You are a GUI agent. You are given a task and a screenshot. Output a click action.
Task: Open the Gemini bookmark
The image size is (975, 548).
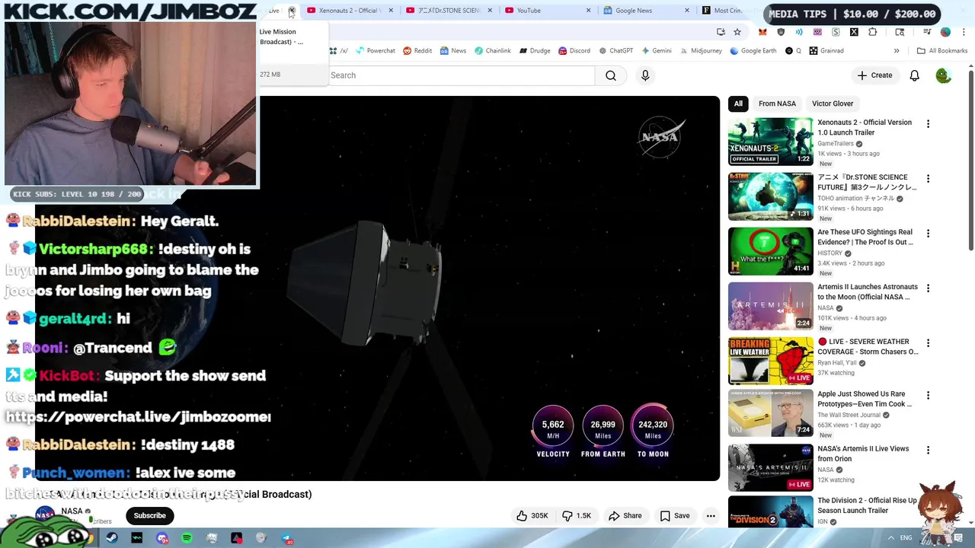(x=656, y=51)
